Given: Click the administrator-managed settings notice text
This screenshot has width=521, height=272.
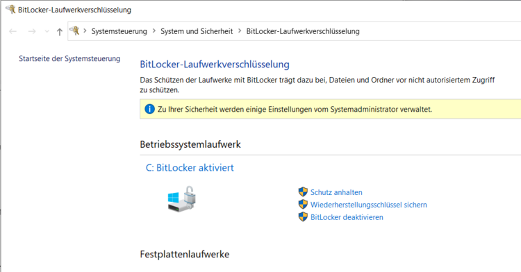Looking at the screenshot, I should [295, 109].
